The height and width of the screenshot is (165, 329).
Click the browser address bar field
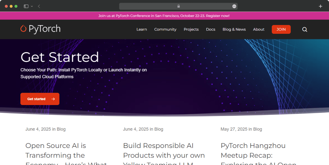[178, 6]
